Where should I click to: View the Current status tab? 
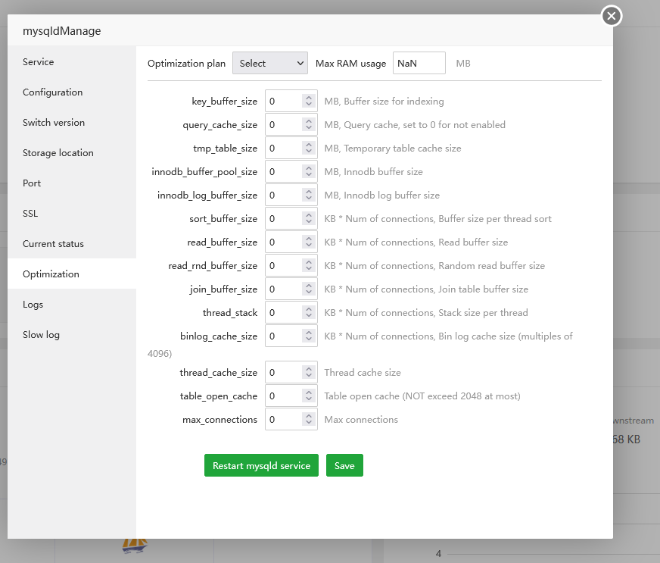(53, 244)
